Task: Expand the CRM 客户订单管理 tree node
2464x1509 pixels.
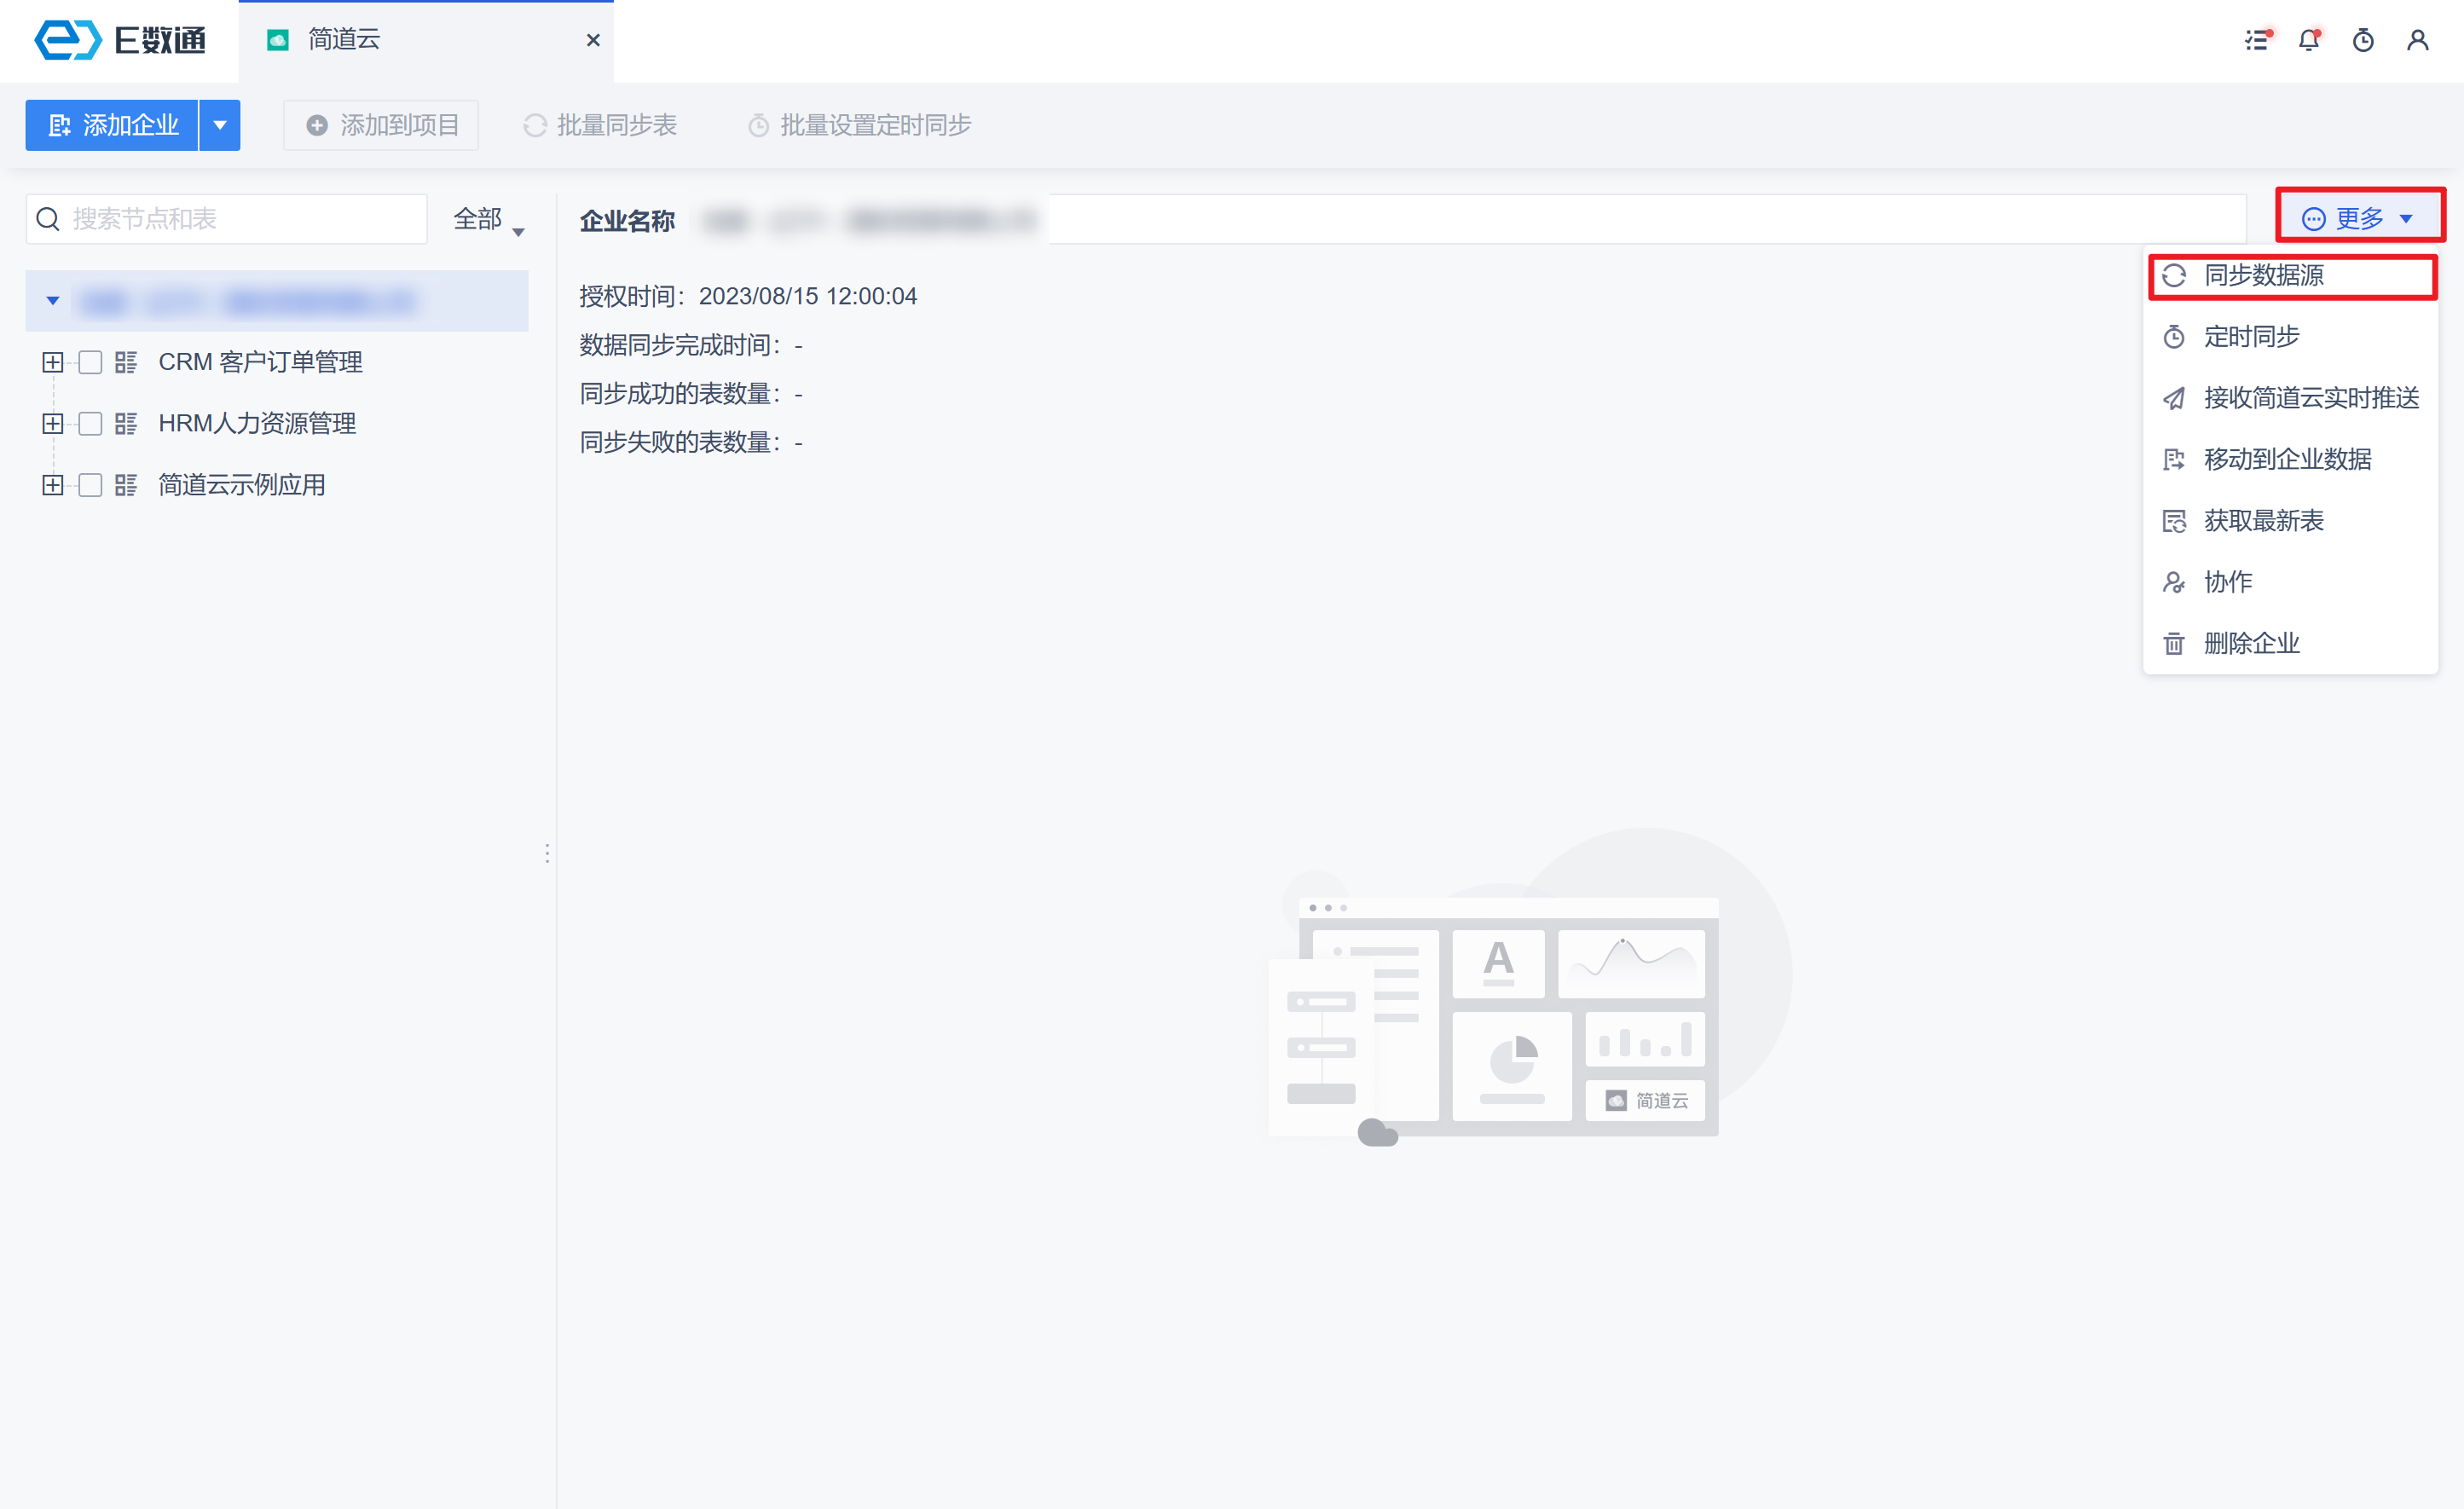Action: coord(53,362)
